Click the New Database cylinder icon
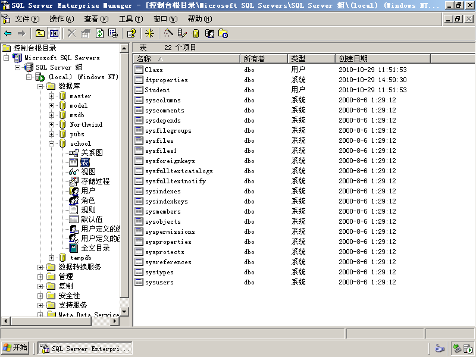The height and width of the screenshot is (357, 476). click(196, 33)
